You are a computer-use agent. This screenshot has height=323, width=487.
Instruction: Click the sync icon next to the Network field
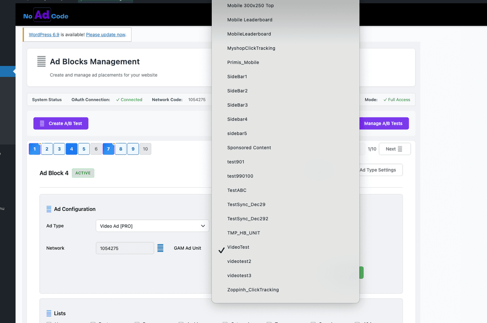point(160,248)
